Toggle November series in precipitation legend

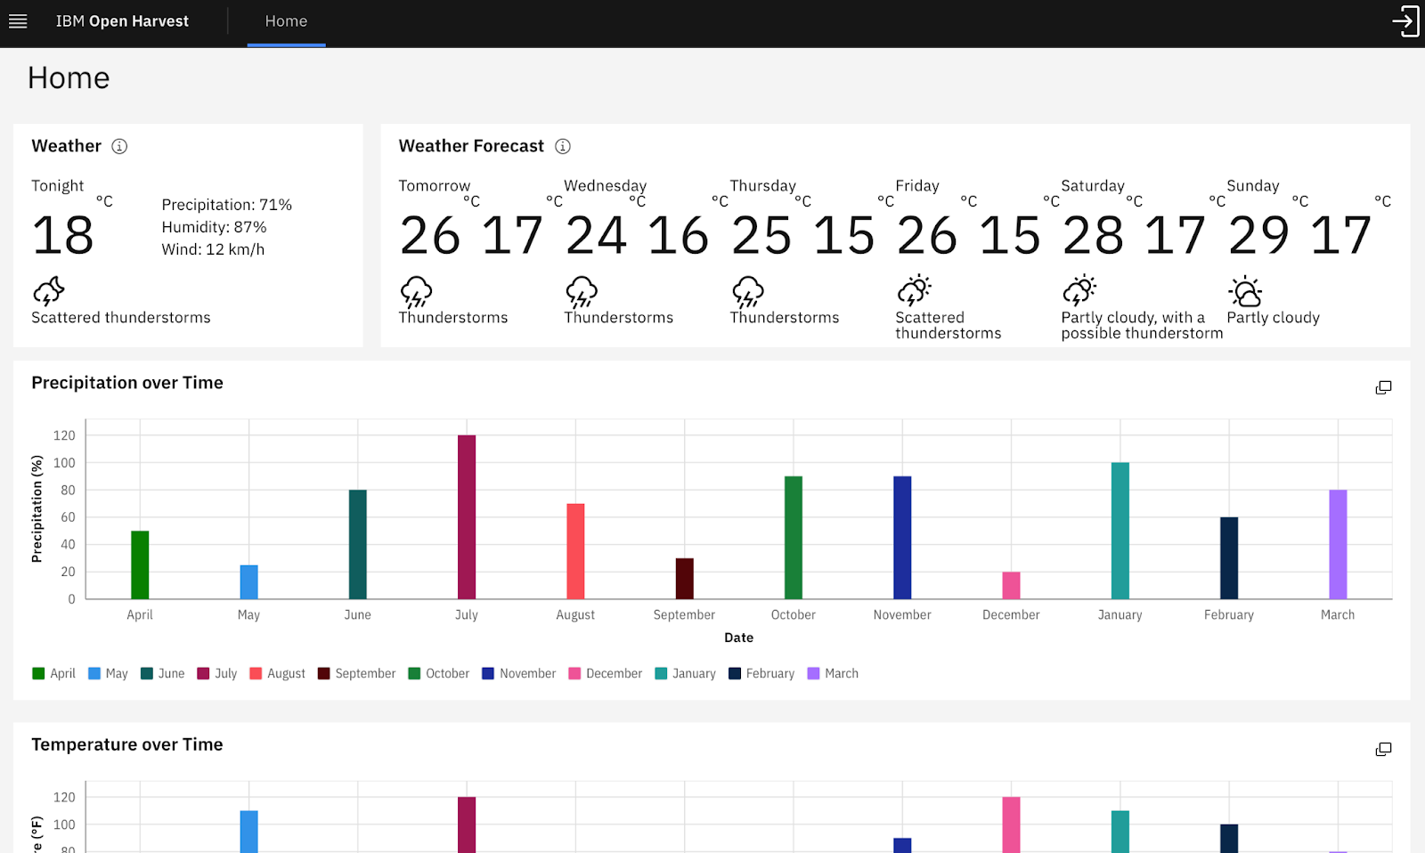tap(519, 674)
